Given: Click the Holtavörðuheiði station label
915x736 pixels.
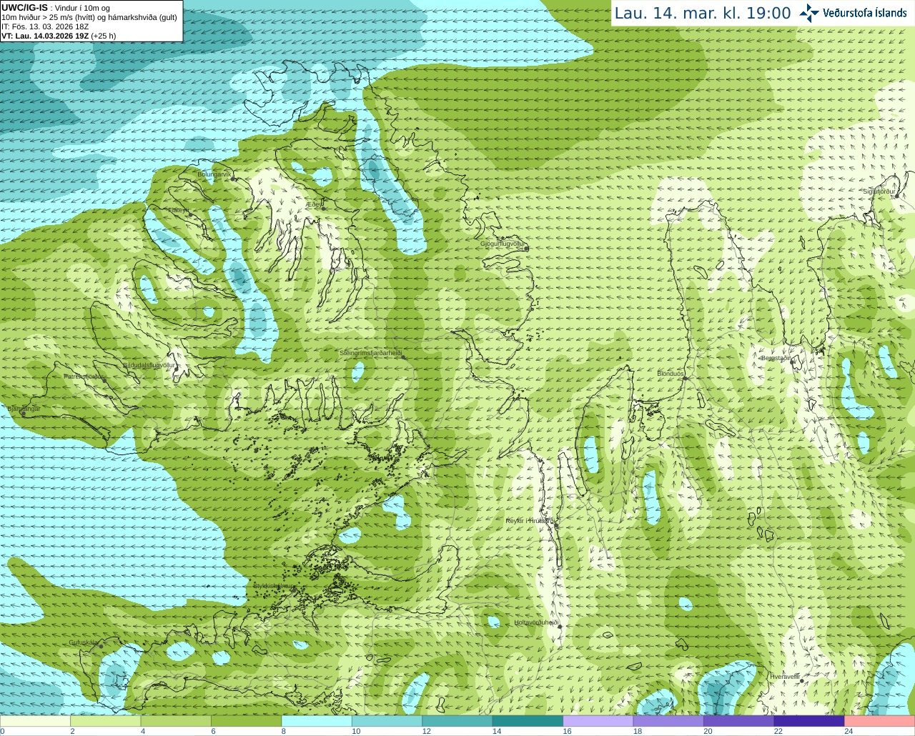Looking at the screenshot, I should pyautogui.click(x=536, y=622).
